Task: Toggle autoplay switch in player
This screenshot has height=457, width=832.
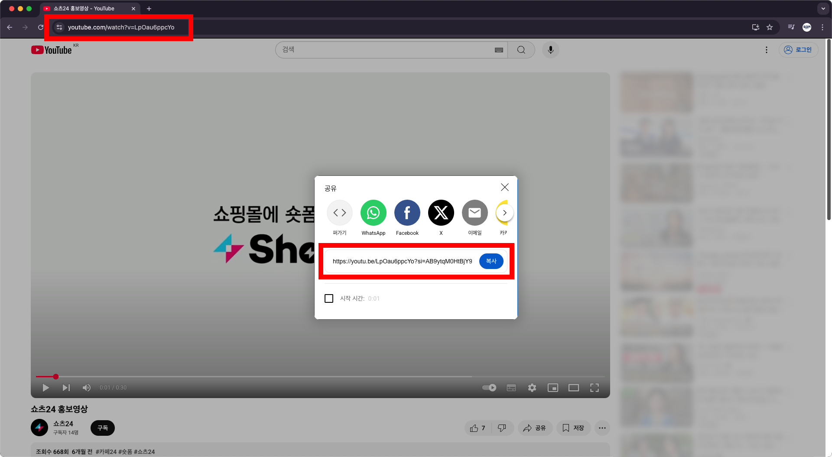Action: (490, 388)
